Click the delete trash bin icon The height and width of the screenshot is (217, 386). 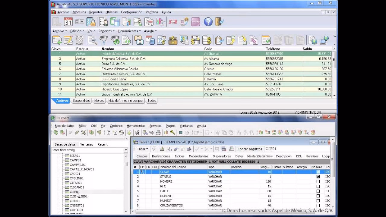click(80, 40)
